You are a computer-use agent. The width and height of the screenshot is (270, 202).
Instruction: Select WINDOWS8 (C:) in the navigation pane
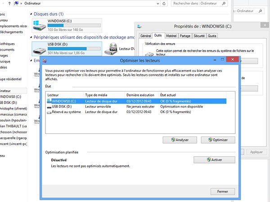(10, 97)
